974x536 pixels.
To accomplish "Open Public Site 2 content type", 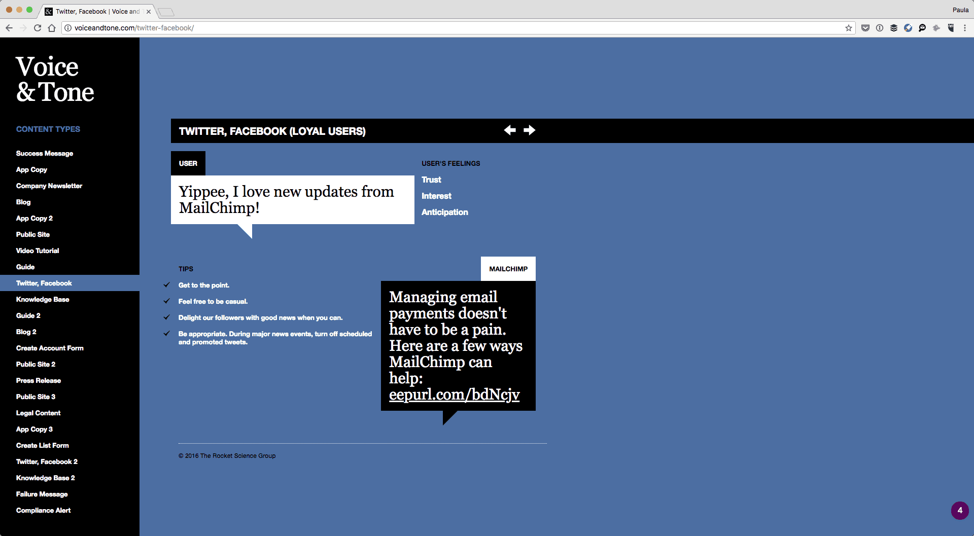I will click(36, 364).
